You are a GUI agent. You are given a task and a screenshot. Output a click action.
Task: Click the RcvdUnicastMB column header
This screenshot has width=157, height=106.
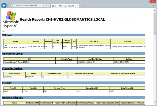32,103
